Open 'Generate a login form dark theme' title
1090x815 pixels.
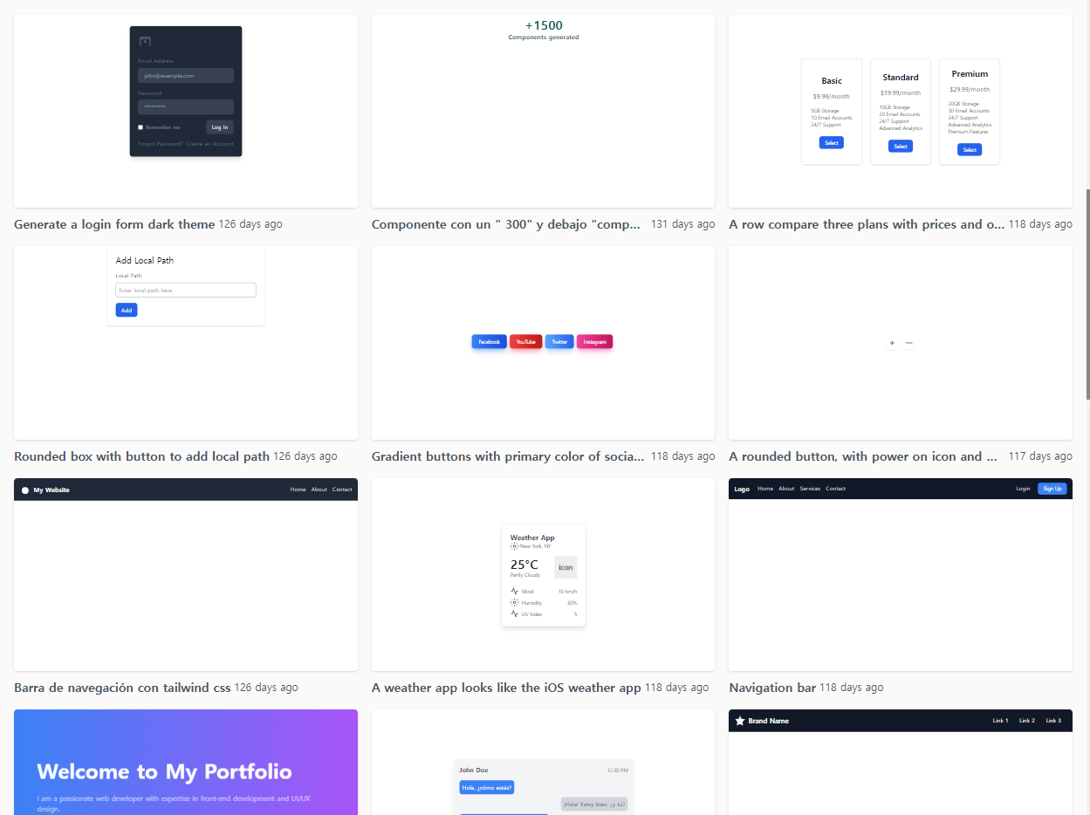click(x=114, y=224)
